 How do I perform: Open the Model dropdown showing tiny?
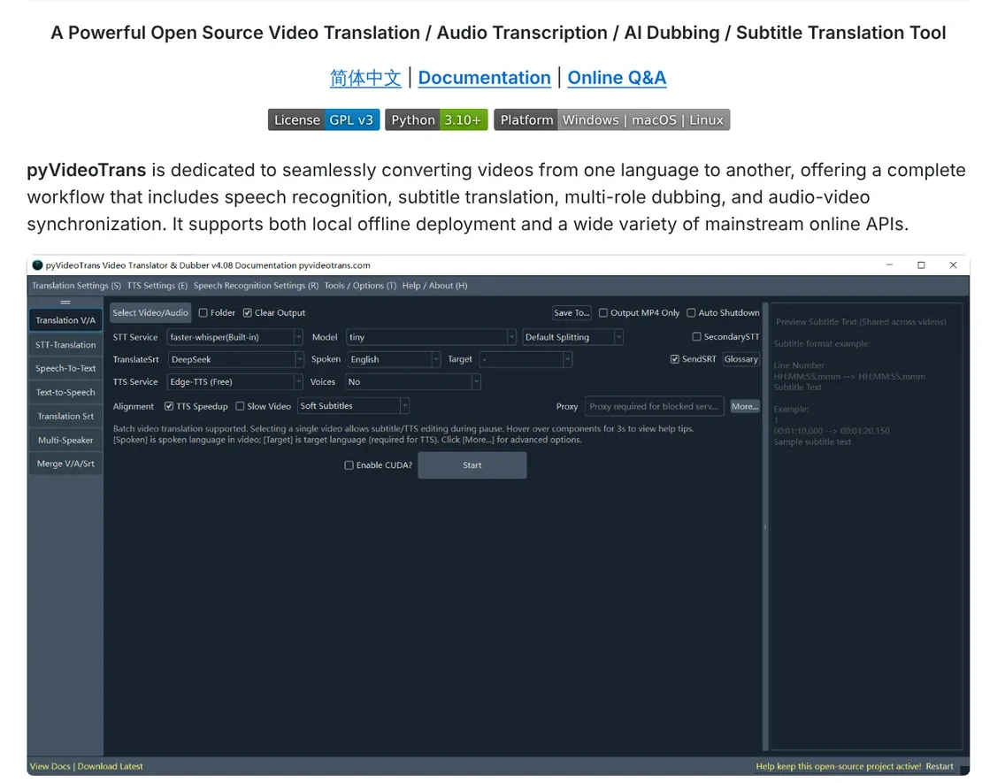[431, 337]
